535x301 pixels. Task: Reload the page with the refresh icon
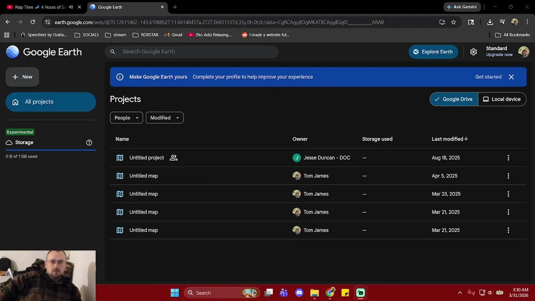33,22
